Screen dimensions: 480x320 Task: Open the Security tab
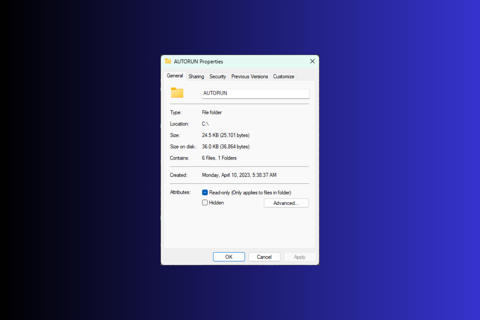[x=217, y=76]
